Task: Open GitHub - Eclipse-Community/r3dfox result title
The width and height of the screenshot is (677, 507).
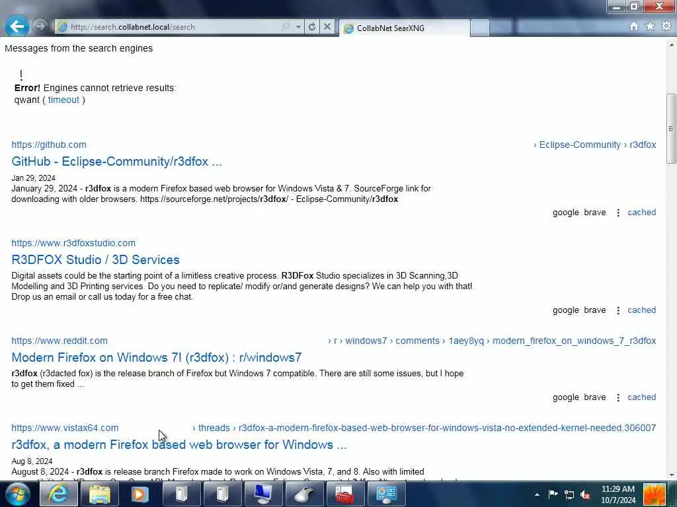Action: click(x=116, y=162)
